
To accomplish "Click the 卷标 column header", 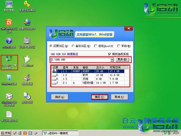I will (x=88, y=67).
